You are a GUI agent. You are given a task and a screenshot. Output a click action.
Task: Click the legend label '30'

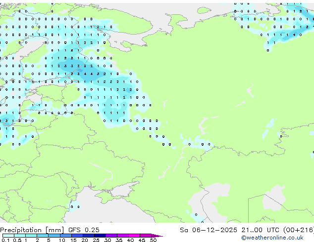click(x=107, y=240)
